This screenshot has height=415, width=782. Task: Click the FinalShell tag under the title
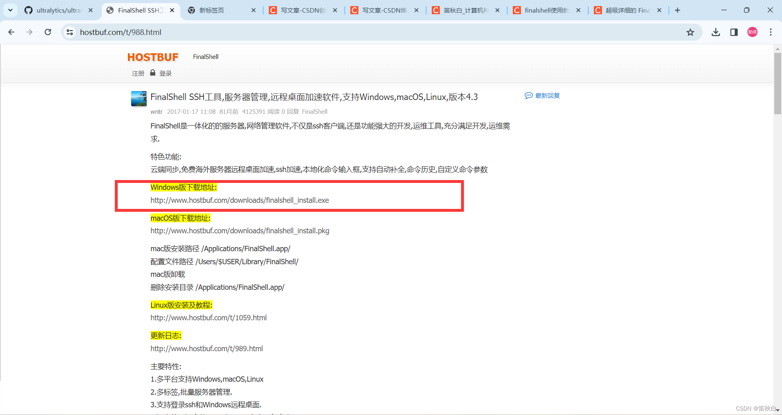click(x=314, y=112)
